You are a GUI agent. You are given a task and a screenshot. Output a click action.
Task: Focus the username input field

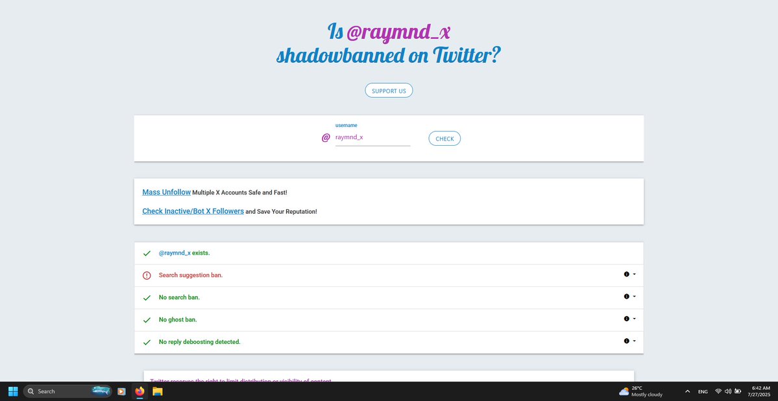point(372,137)
